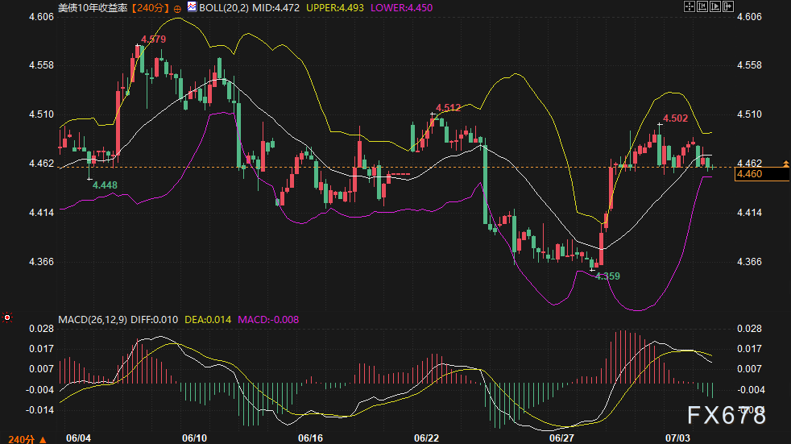The height and width of the screenshot is (444, 791).
Task: Click the 06/10 date label on the time axis
Action: point(194,438)
